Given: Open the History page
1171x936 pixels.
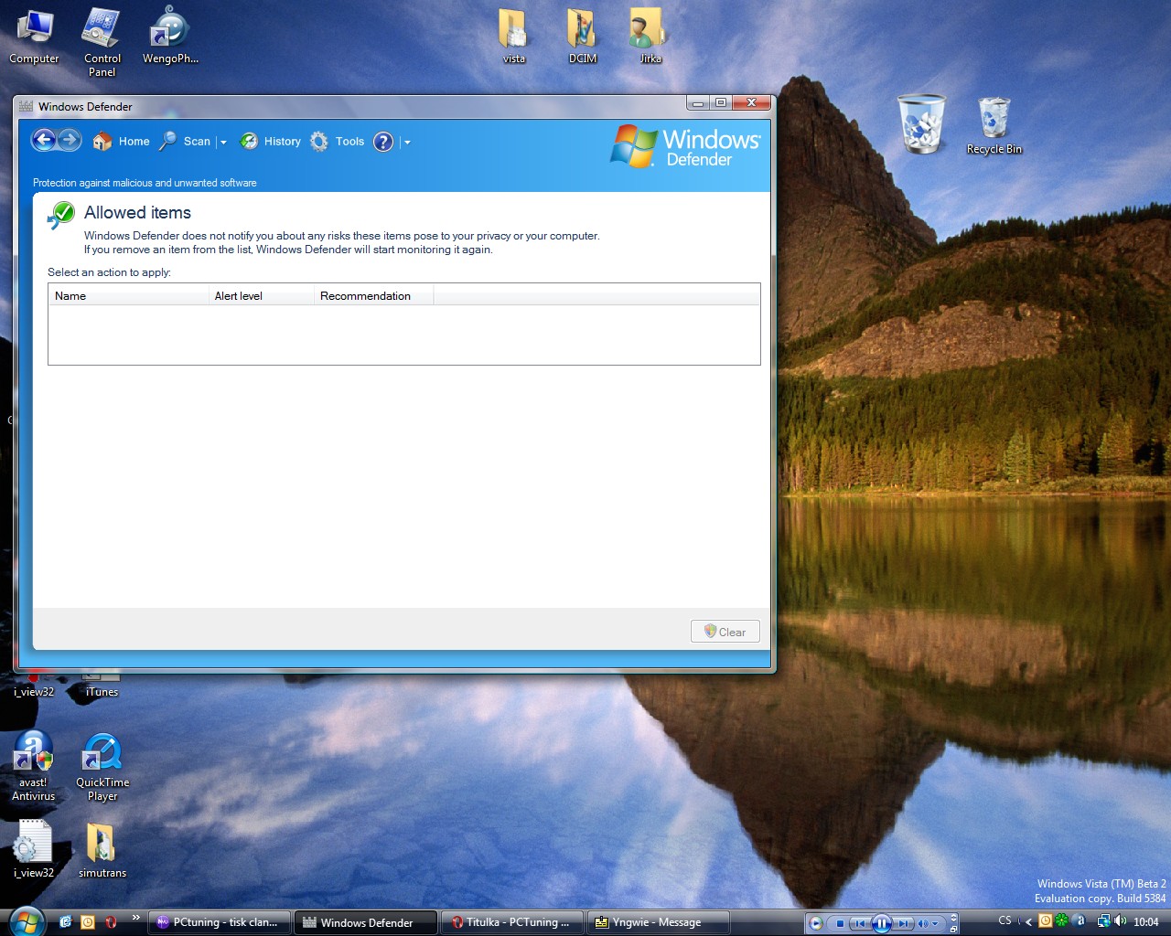Looking at the screenshot, I should click(282, 142).
